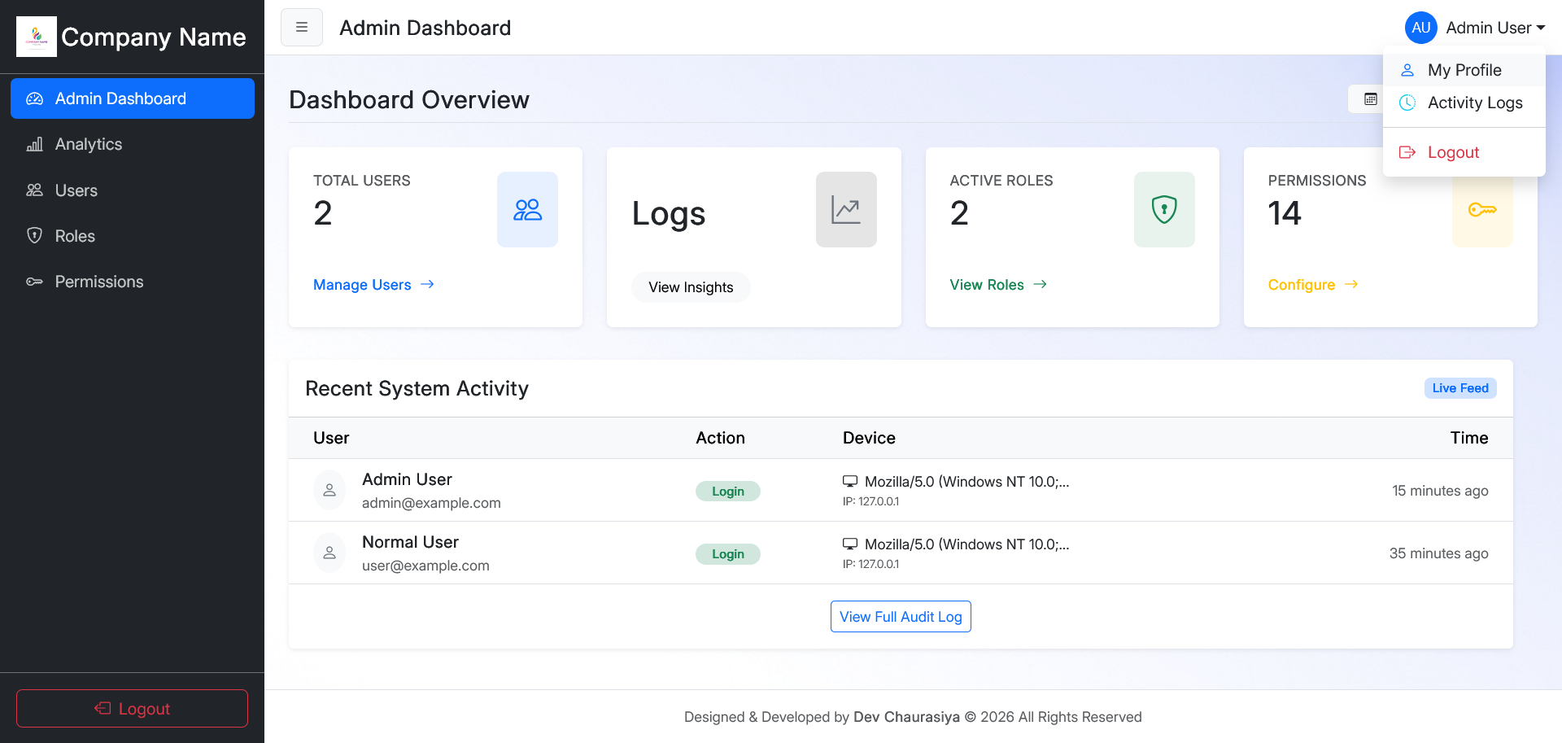1562x743 pixels.
Task: Choose Logout in the dropdown menu
Action: point(1453,152)
